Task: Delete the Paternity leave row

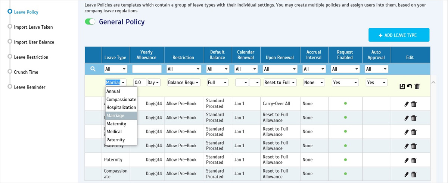Action: click(x=414, y=160)
